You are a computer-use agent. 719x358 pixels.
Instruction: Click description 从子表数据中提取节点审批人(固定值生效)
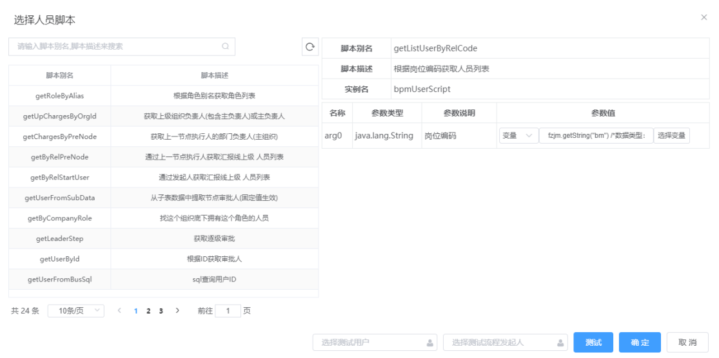(214, 198)
